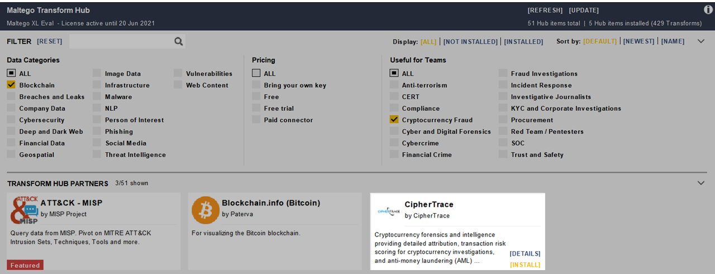Check the Deep and Dark Web checkbox

pyautogui.click(x=11, y=131)
